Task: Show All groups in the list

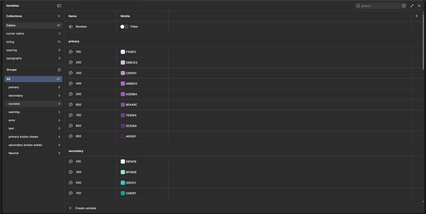Action: [x=34, y=79]
